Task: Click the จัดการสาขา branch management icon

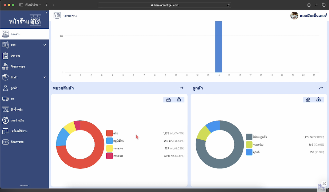Action: tap(5, 67)
